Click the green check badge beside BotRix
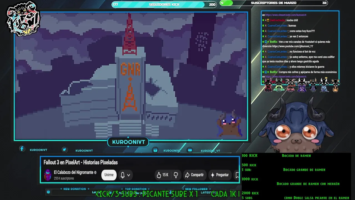Screen dimensions: 355x200 (x=268, y=42)
